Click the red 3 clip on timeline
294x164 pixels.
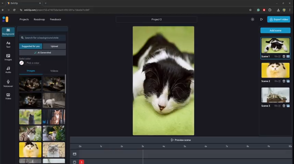[x=81, y=162]
